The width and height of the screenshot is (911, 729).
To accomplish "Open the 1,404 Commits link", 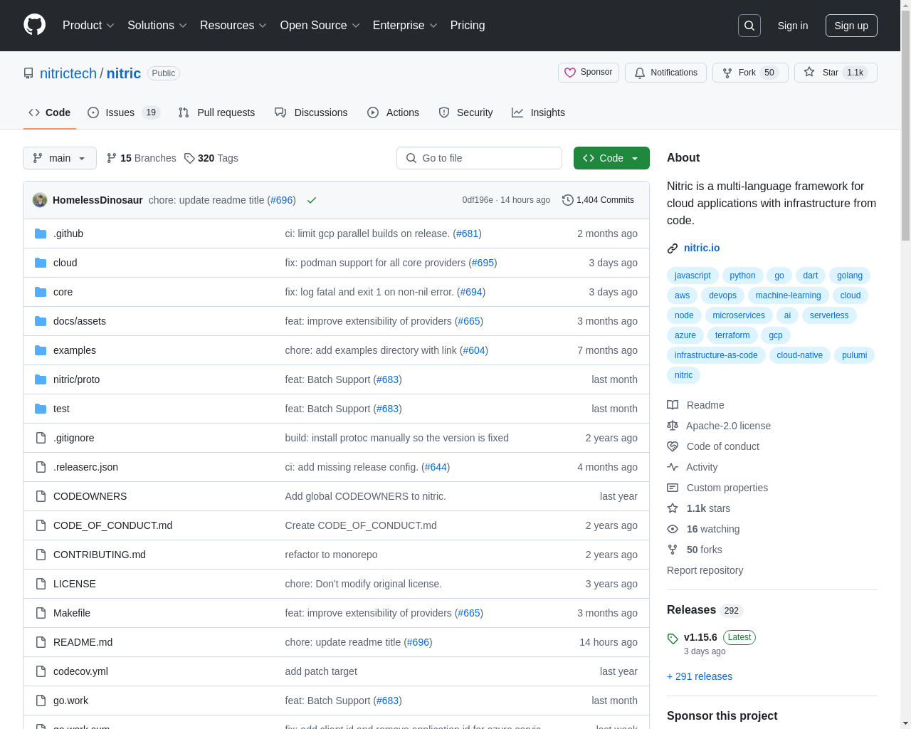I will point(598,200).
